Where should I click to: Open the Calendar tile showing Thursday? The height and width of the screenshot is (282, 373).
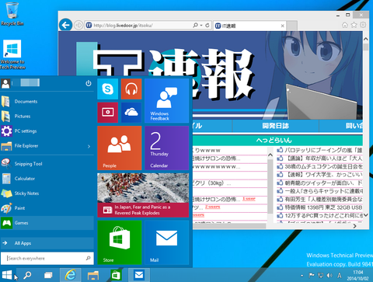point(166,148)
